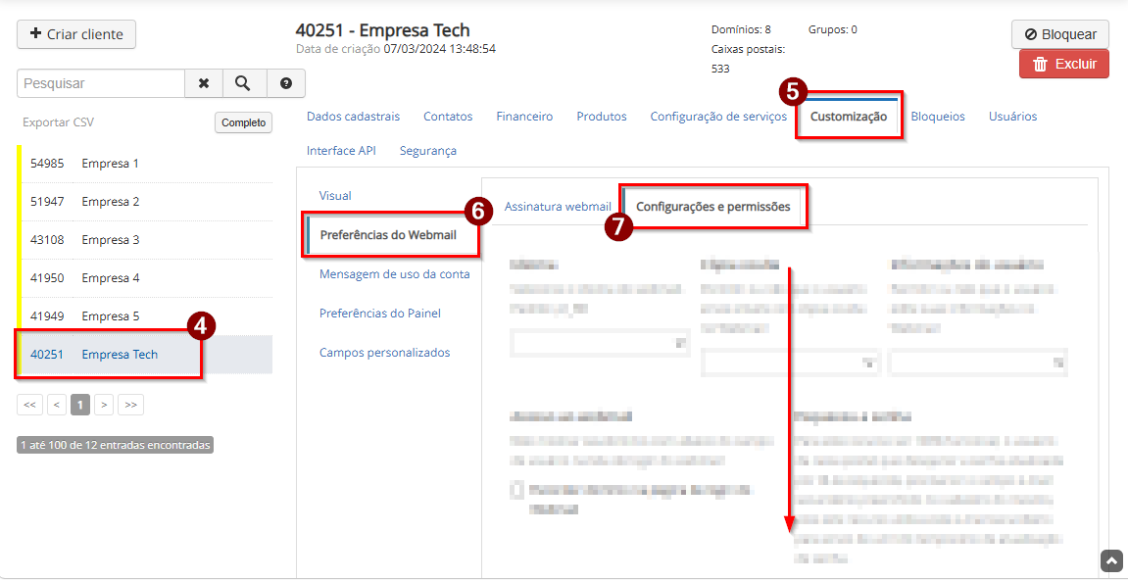Screen dimensions: 1128x581
Task: Select client 51947 Empresa 2
Action: click(147, 202)
